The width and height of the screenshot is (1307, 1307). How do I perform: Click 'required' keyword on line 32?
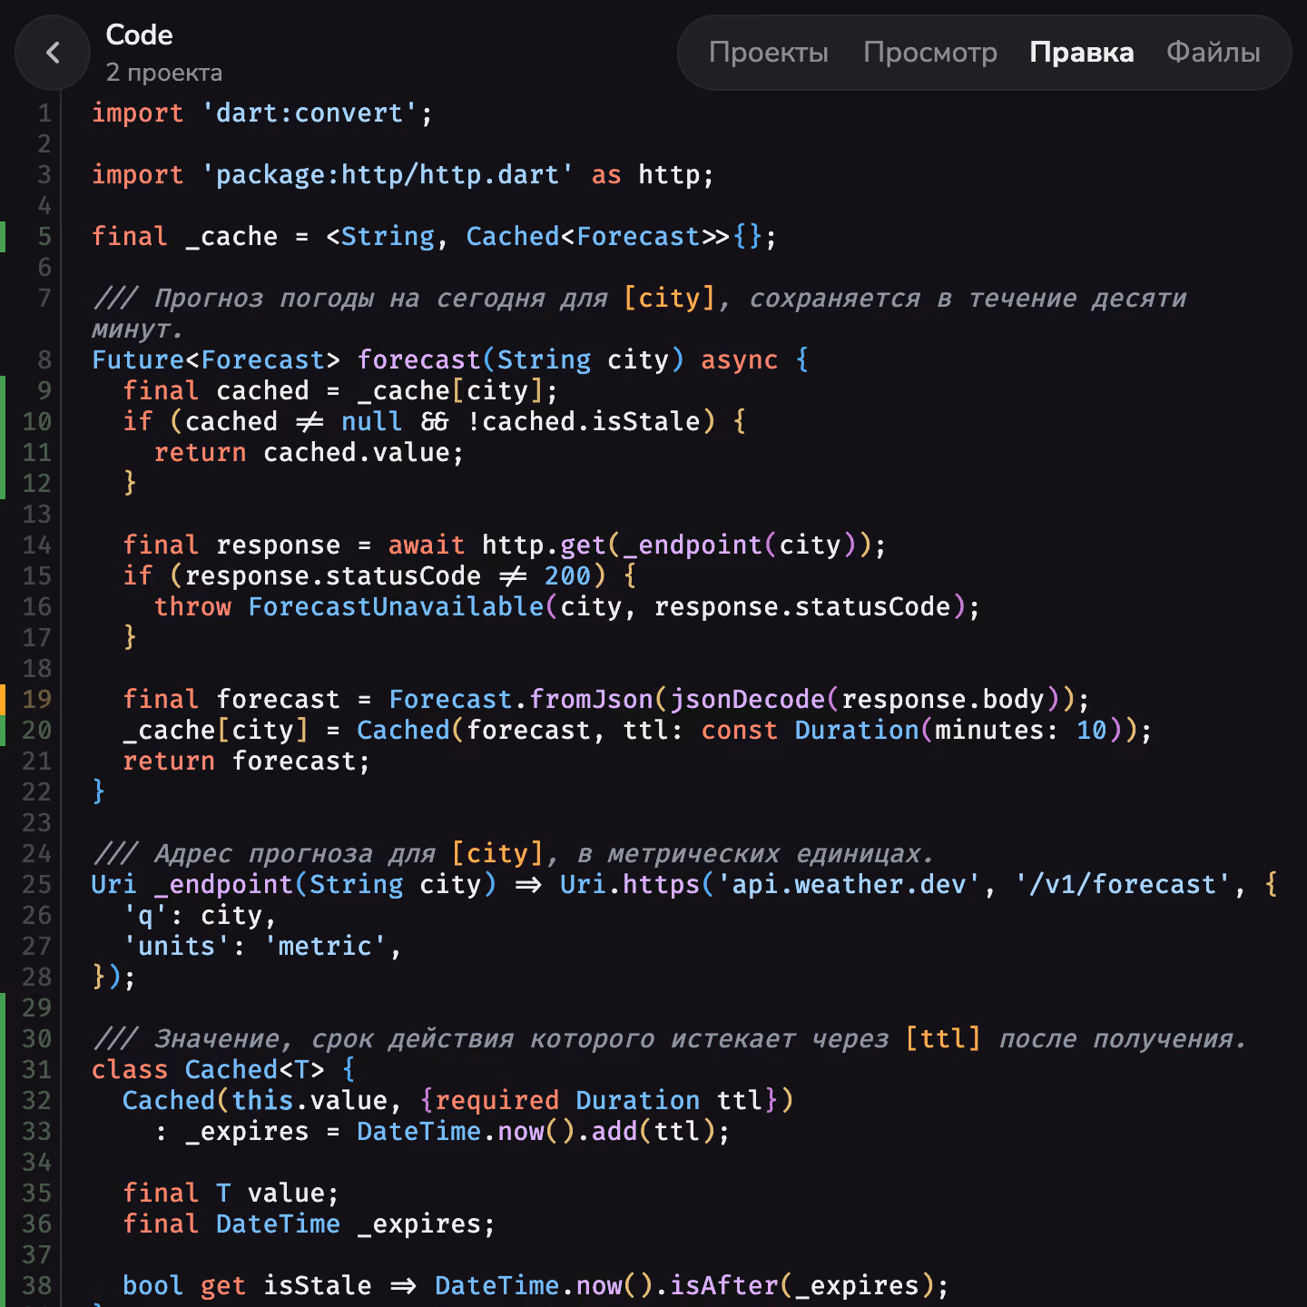pyautogui.click(x=496, y=1101)
